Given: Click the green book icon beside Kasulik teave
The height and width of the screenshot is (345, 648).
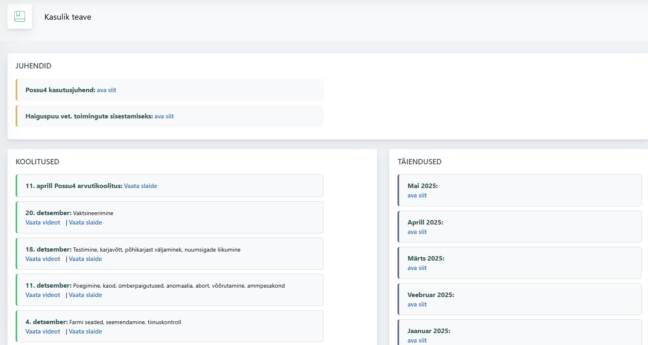Looking at the screenshot, I should click(x=20, y=16).
